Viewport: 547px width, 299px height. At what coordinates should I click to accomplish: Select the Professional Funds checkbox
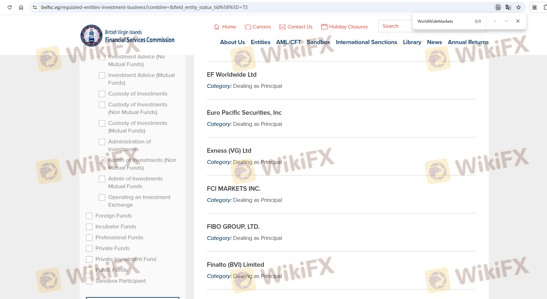(x=89, y=238)
